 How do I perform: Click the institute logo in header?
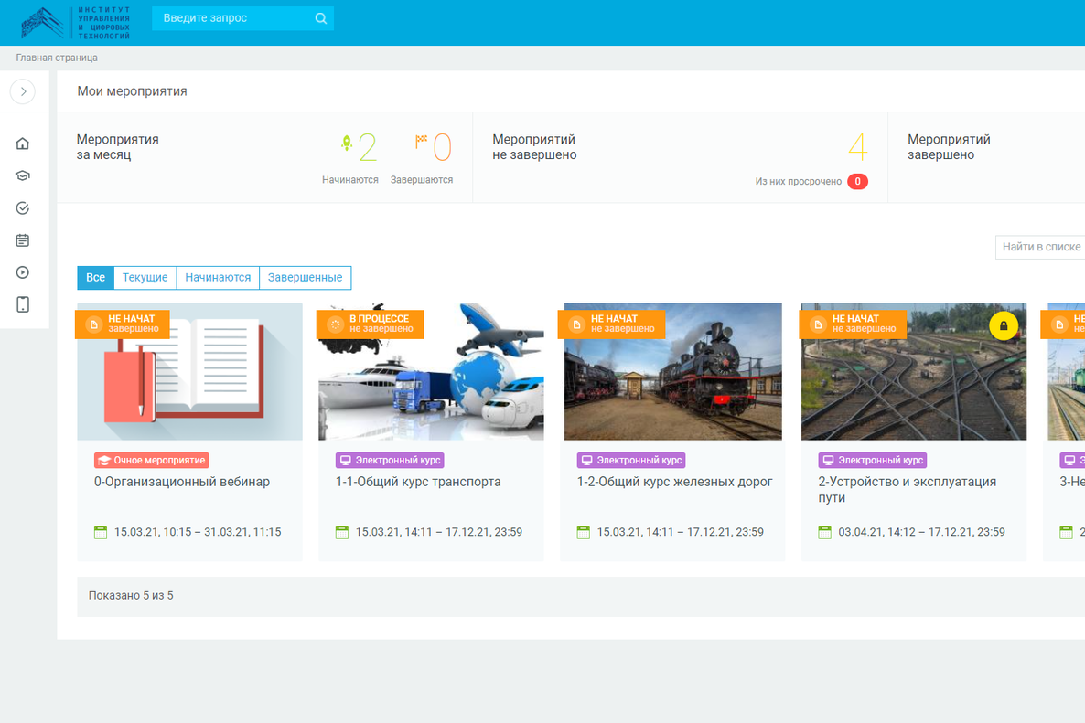tap(75, 23)
